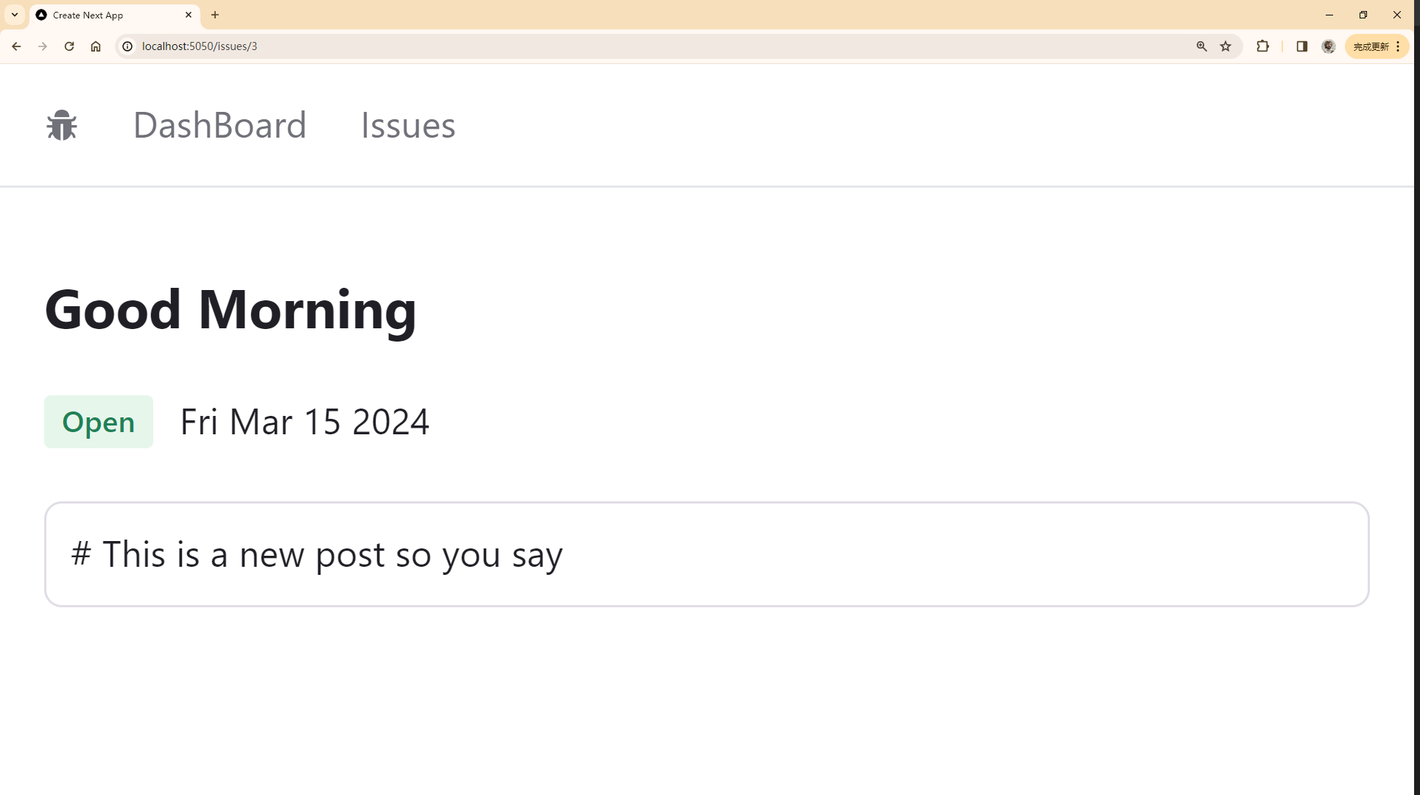Click the browser forward arrow

click(43, 46)
